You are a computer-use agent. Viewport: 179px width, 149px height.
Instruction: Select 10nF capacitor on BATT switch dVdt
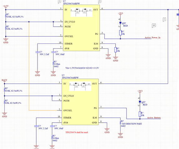52,126
